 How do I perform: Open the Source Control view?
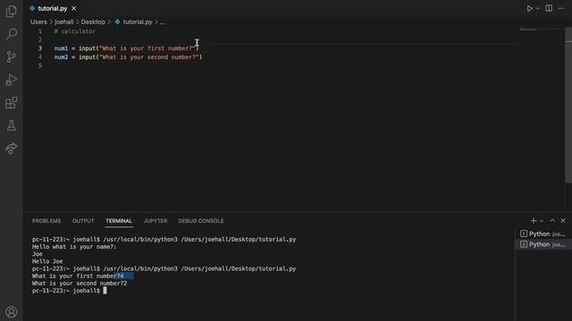12,57
